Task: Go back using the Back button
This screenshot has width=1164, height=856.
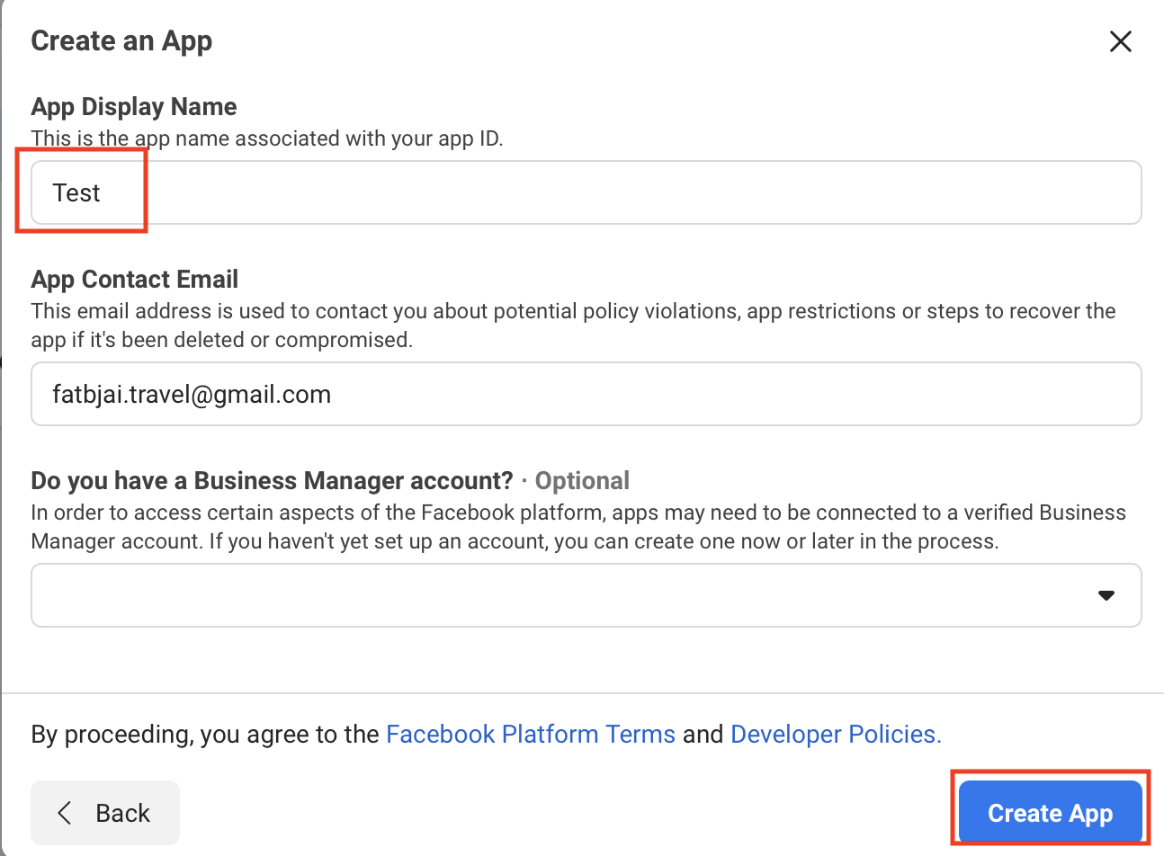Action: [105, 813]
